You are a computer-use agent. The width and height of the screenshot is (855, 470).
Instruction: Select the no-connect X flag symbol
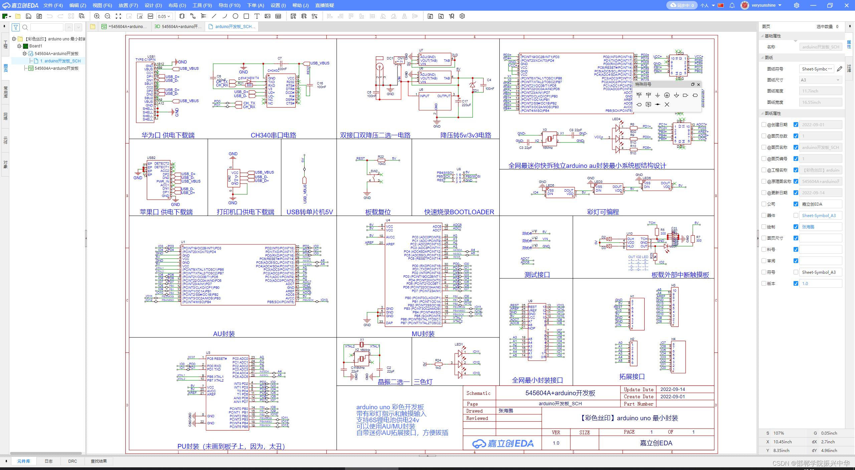(667, 104)
